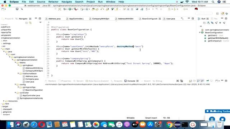
Task: Click Sort alphabetically icon in Outline
Action: point(208,23)
